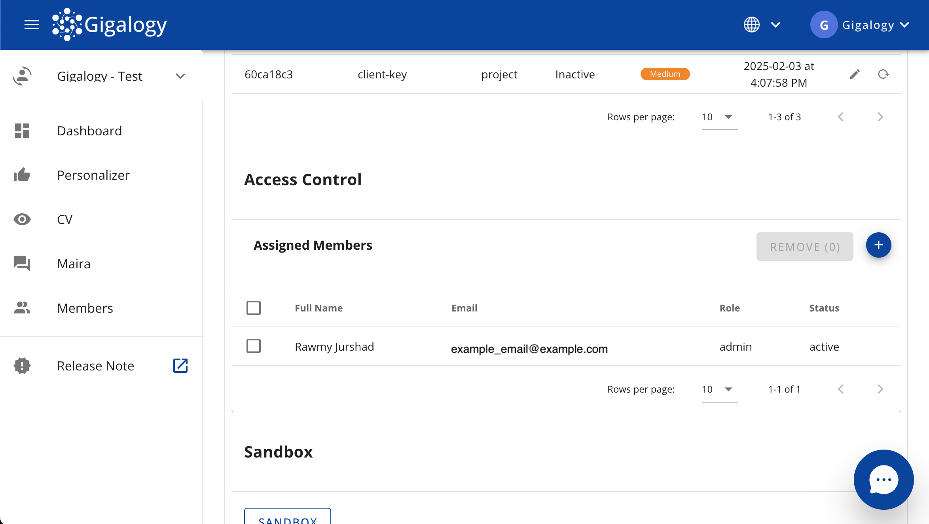Go to Dashboard in sidebar
The image size is (929, 524).
click(89, 131)
